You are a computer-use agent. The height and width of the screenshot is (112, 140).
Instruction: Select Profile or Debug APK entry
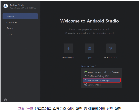102,76
